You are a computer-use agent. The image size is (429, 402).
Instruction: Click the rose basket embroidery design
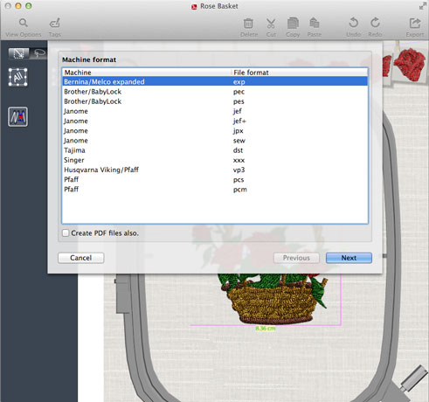pos(273,299)
